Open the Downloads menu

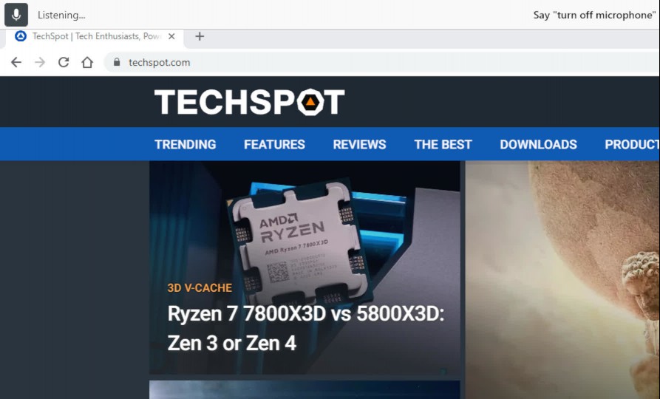pyautogui.click(x=538, y=144)
